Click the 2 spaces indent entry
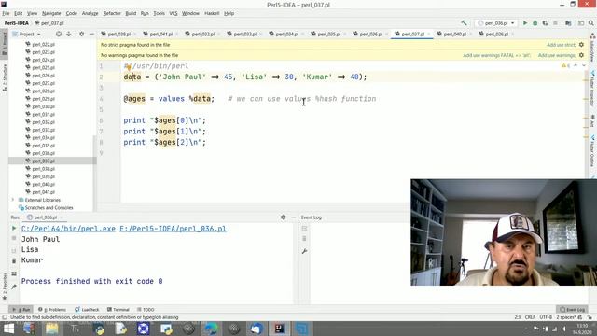Screen dimensions: 597x336 (566, 317)
